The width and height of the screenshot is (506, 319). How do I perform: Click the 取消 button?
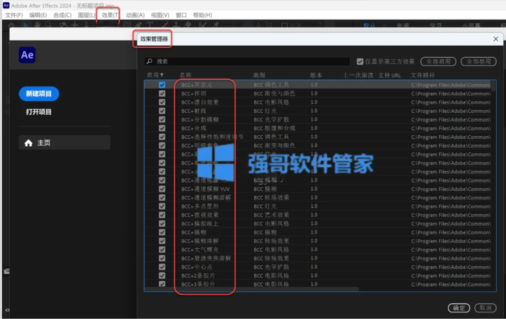pos(485,308)
